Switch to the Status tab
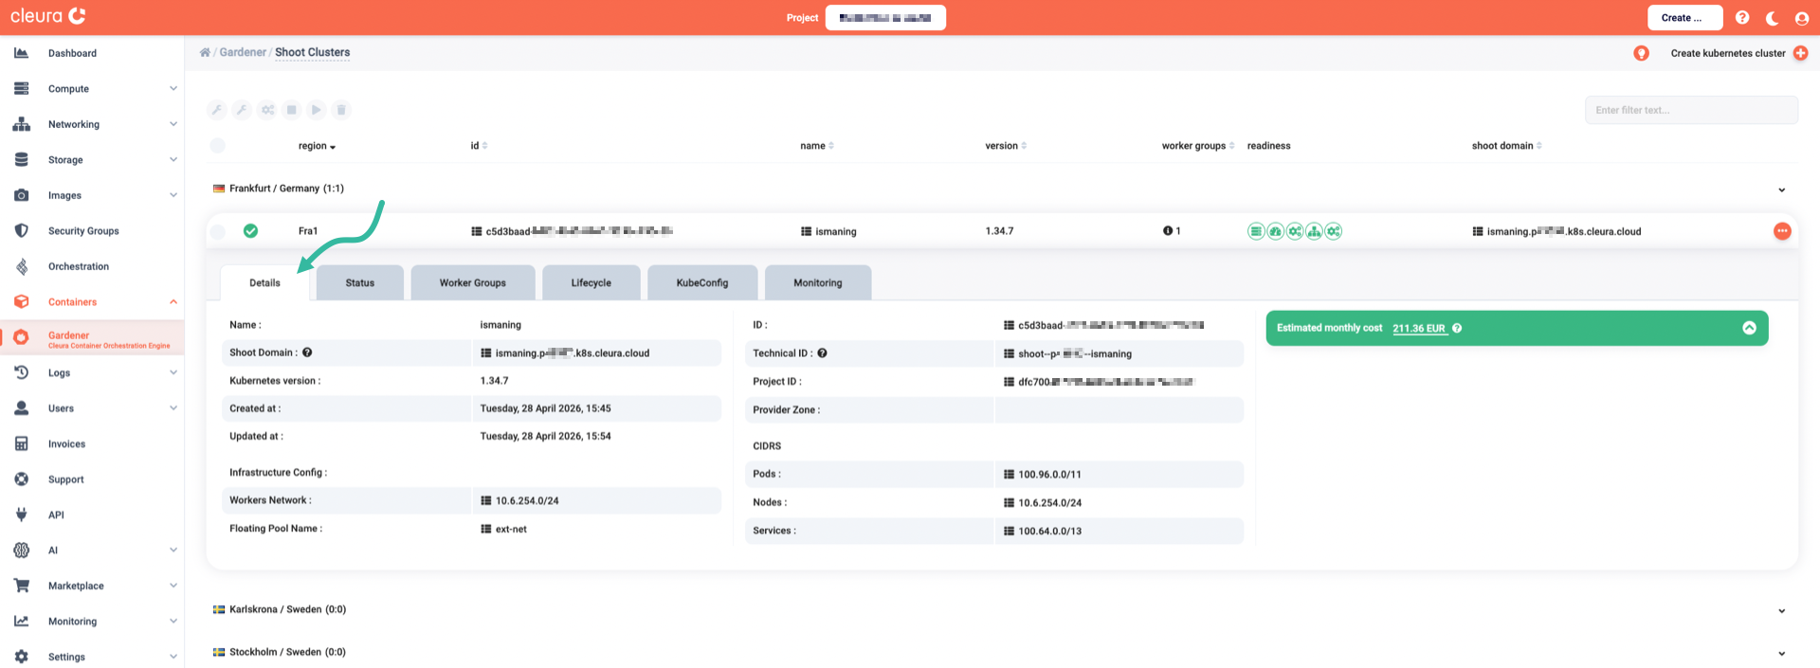Image resolution: width=1820 pixels, height=668 pixels. (x=360, y=282)
